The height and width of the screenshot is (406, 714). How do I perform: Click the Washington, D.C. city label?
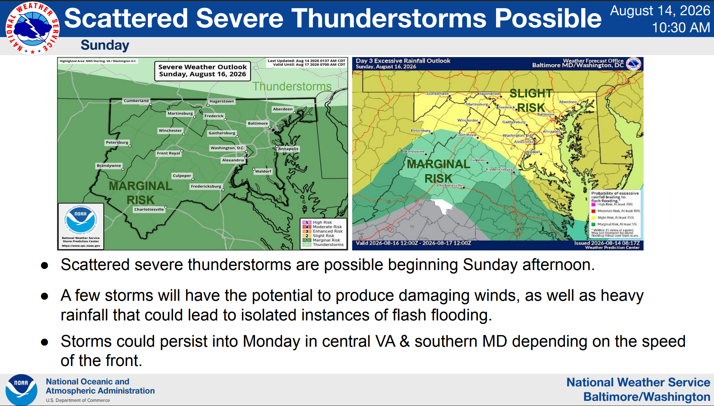(x=228, y=148)
